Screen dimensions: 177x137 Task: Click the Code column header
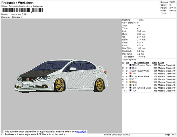155,63
